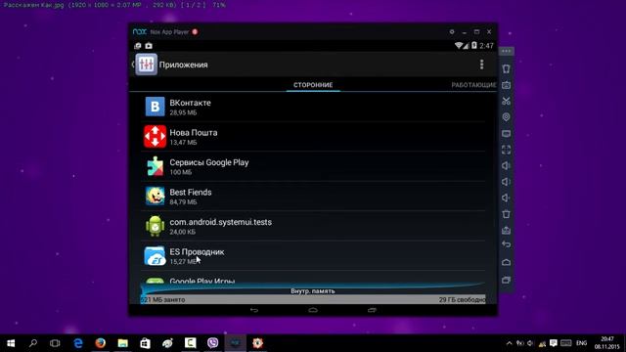Click the 29 ГБ свободно label
The image size is (626, 352).
(462, 300)
